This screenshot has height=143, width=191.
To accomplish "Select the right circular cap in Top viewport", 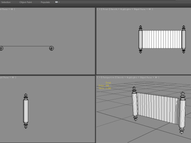I will click(x=51, y=48).
